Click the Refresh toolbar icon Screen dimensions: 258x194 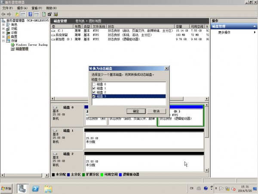coord(43,14)
